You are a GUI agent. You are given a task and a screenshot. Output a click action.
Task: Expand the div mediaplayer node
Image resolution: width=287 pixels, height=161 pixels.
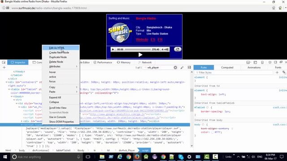pos(22,121)
